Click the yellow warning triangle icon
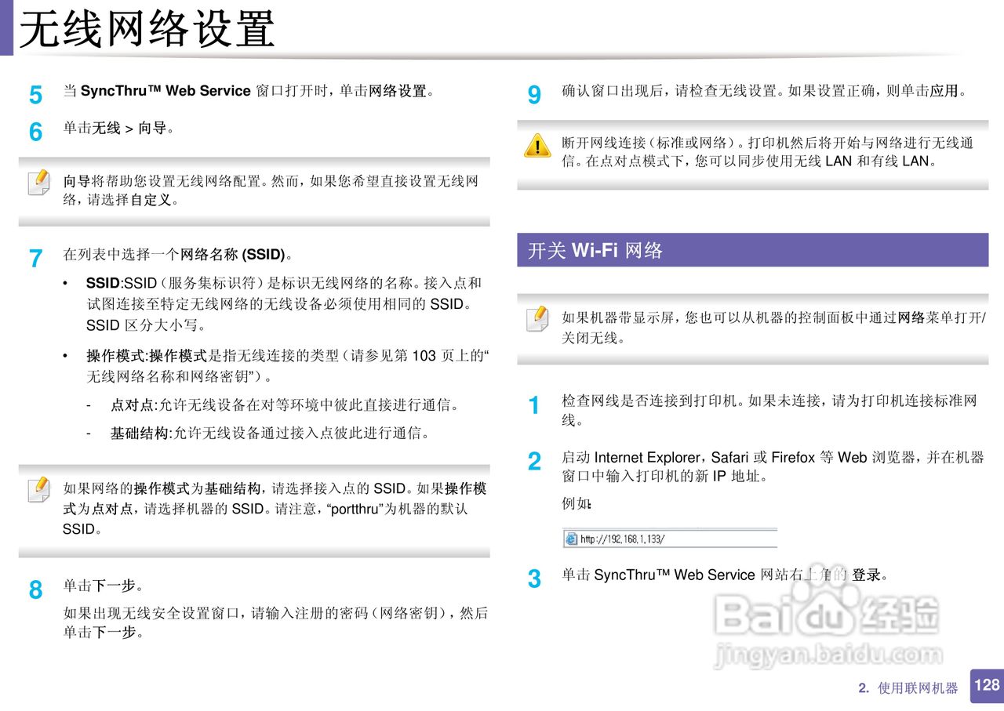Screen dimensions: 1004x711 [537, 145]
